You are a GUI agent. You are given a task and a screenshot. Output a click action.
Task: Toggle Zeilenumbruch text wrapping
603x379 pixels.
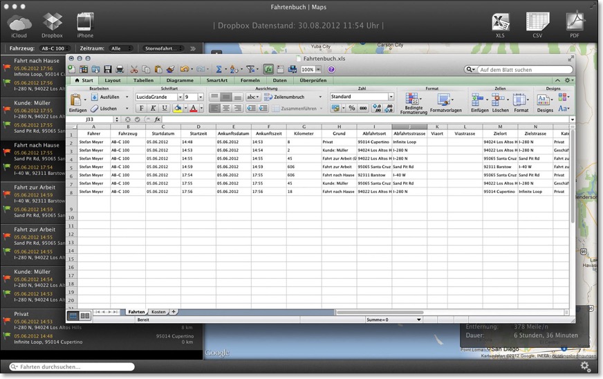pos(285,97)
